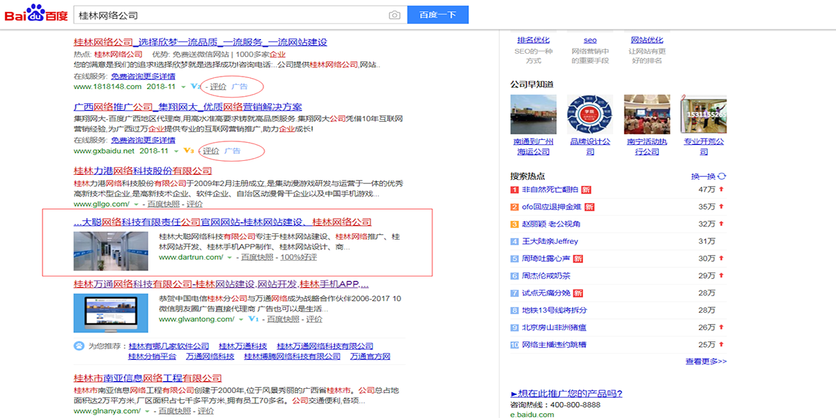Click cargo ship image above 南通到广州海运公司
Screen dimensions: 836x418
tap(533, 114)
